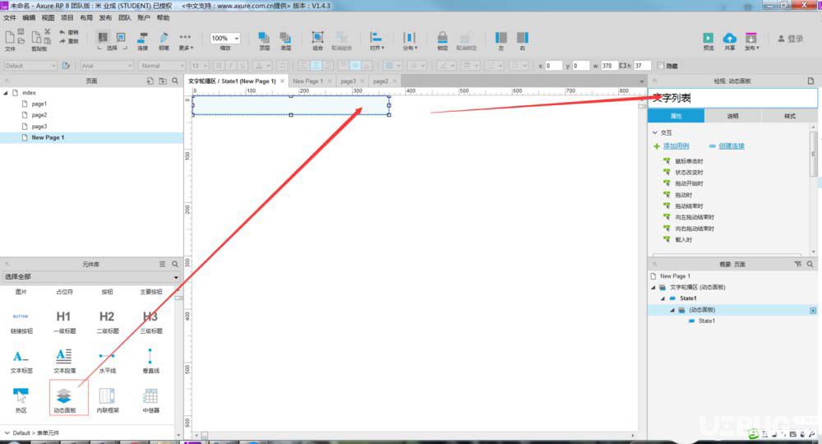Open the 对齐 (Align) dropdown
Image resolution: width=822 pixels, height=444 pixels.
coord(376,40)
